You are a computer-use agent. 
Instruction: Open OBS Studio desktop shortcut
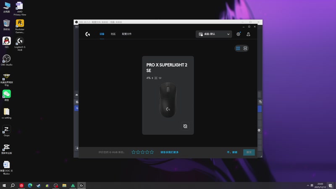click(x=7, y=60)
